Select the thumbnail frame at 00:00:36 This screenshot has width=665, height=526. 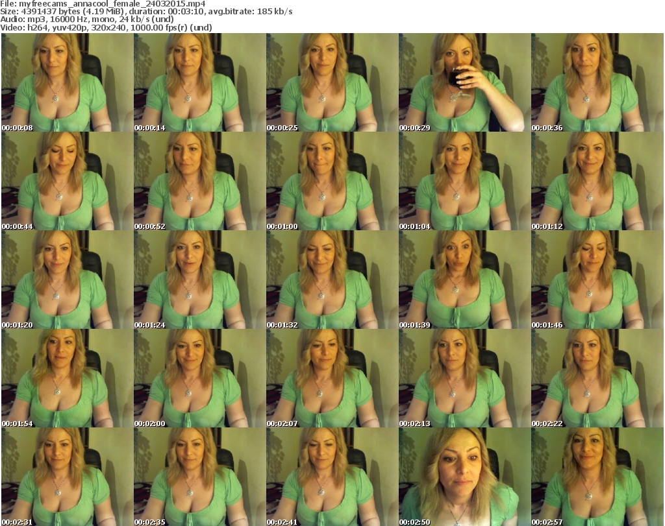pos(597,82)
